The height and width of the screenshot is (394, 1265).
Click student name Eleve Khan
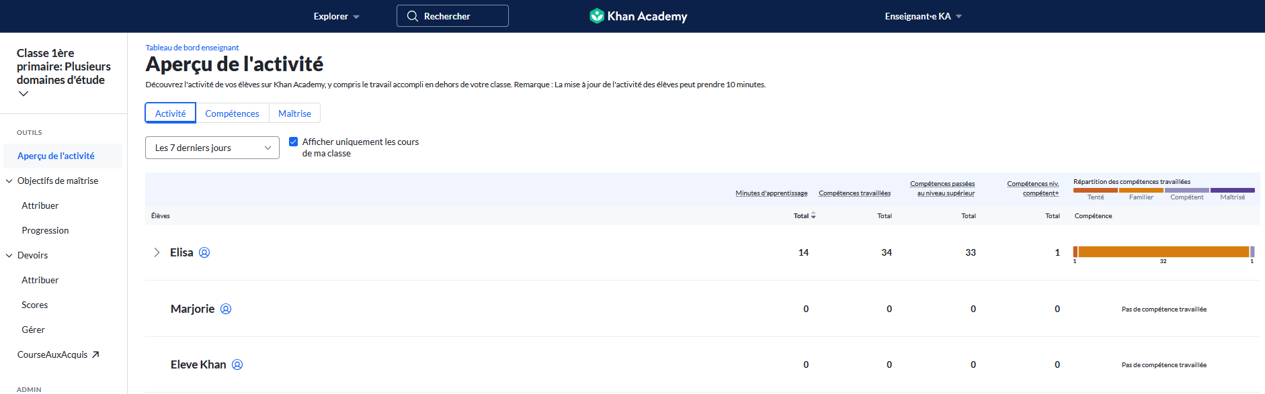[198, 364]
